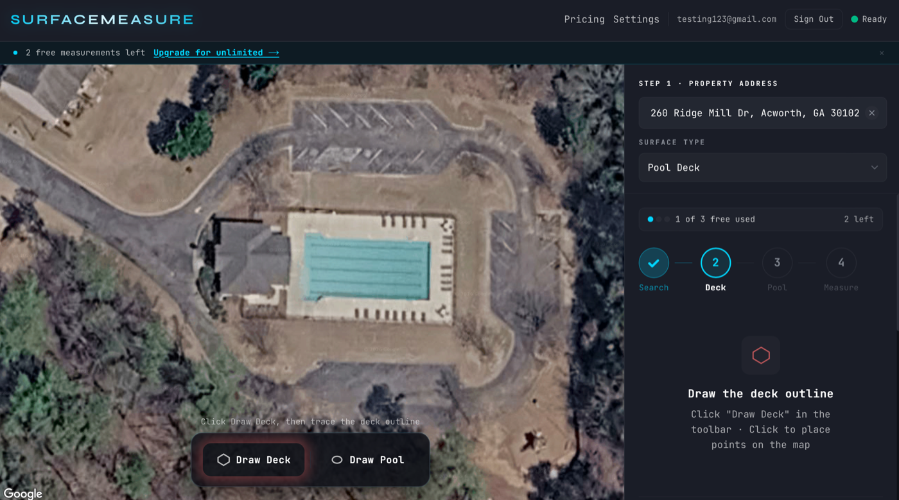
Task: Select step 2 Deck circle
Action: tap(715, 263)
